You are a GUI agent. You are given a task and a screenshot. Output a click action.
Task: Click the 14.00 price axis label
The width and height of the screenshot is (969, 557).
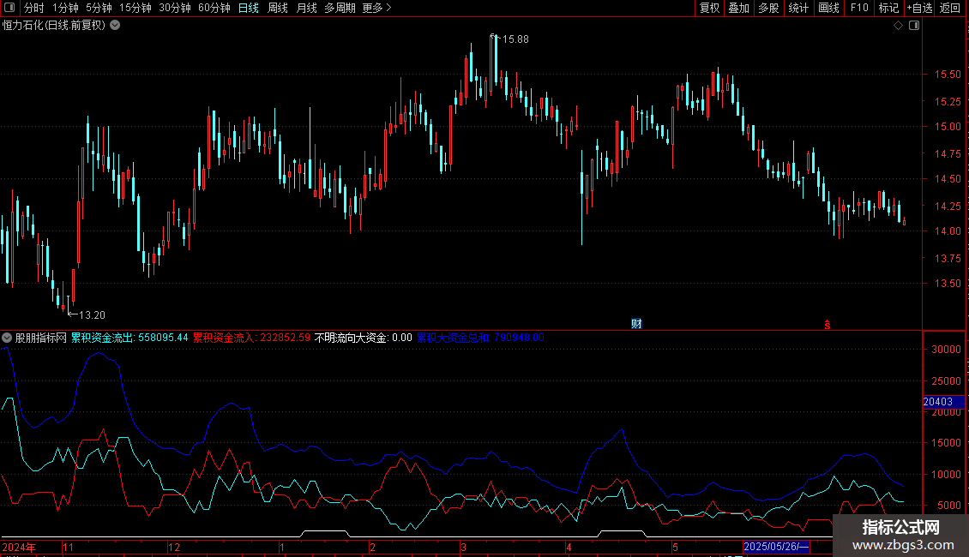pos(948,231)
